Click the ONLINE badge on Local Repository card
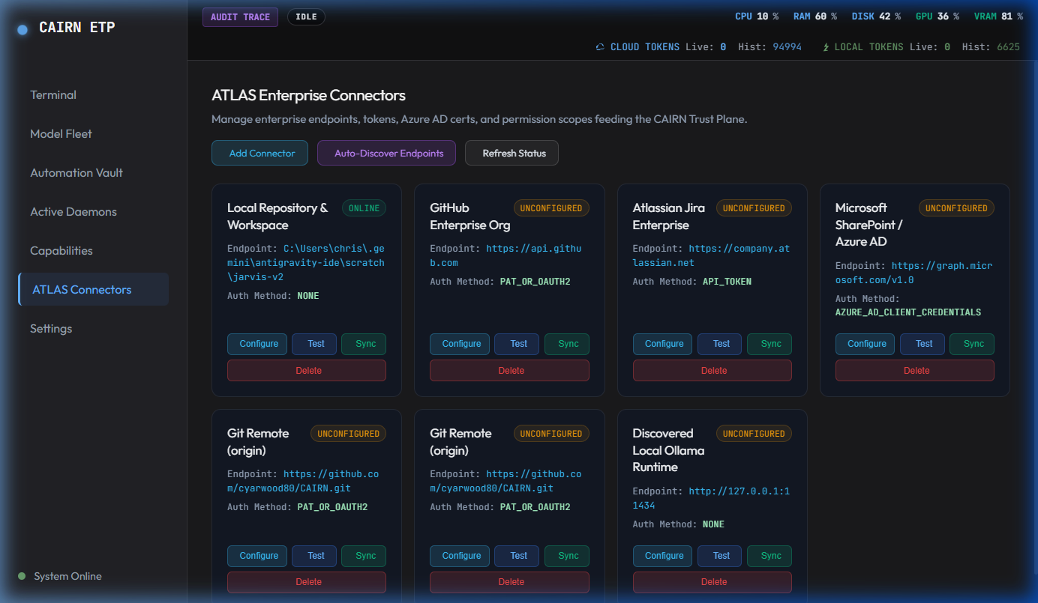Image resolution: width=1038 pixels, height=603 pixels. click(x=364, y=208)
